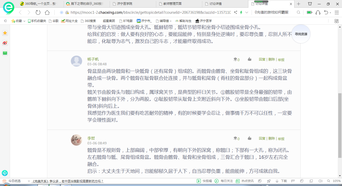Click the 105% page zoom control

336,181
